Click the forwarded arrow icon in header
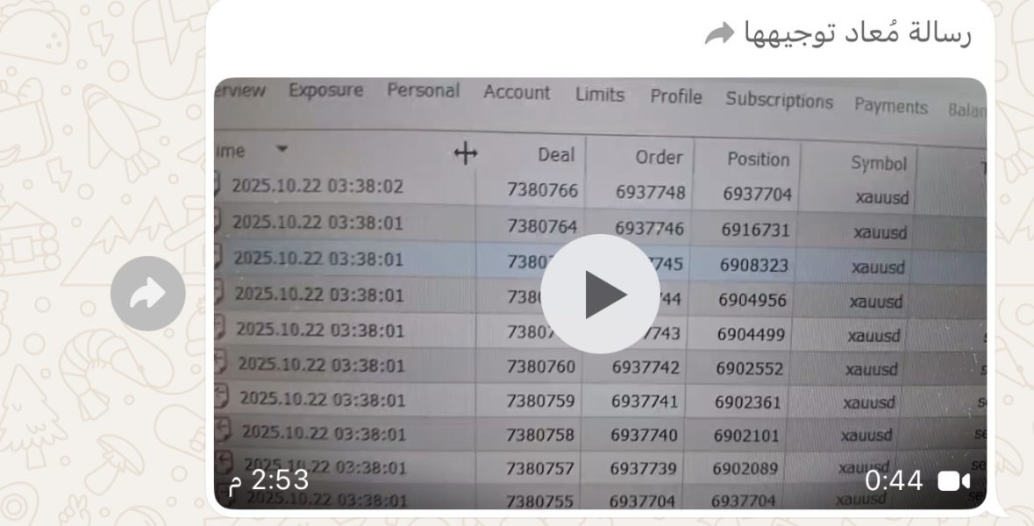Screen dimensions: 1034x526 [x=719, y=33]
